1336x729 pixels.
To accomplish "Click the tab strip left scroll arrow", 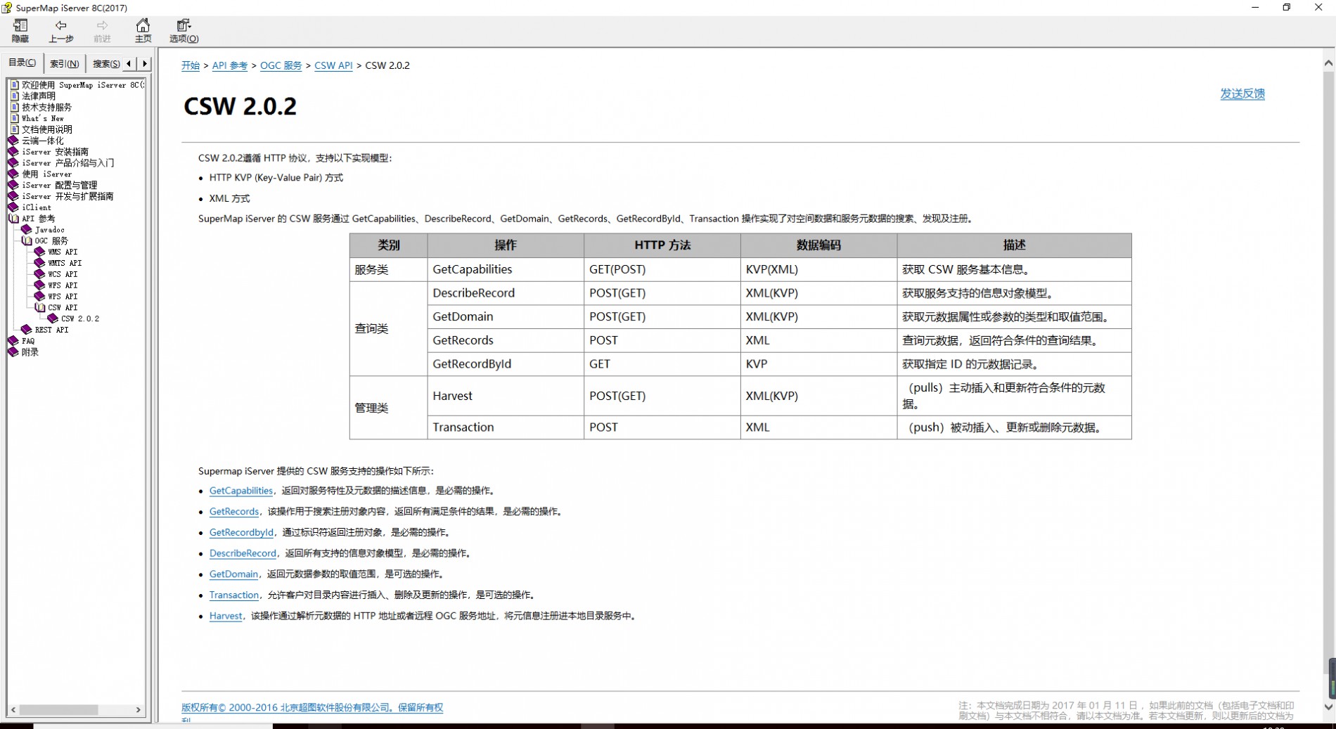I will tap(129, 63).
